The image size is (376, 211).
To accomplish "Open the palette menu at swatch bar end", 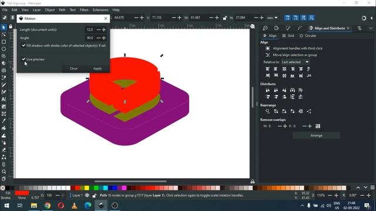I will [372, 188].
